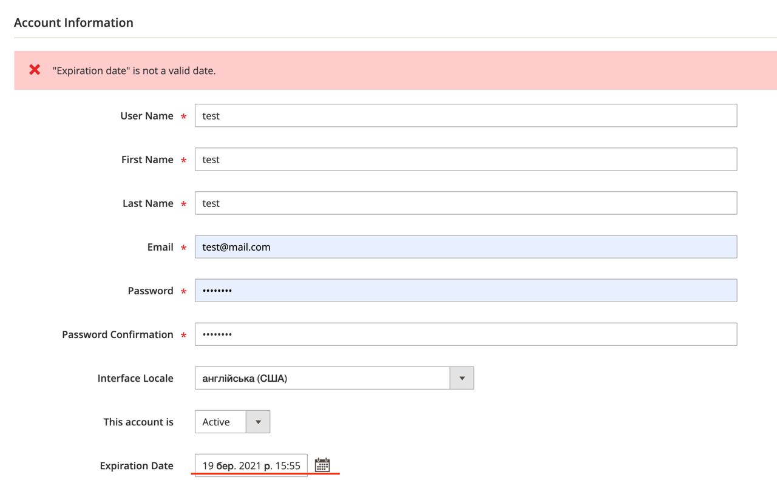777x480 pixels.
Task: Click the Password Confirmation field
Action: tap(466, 334)
